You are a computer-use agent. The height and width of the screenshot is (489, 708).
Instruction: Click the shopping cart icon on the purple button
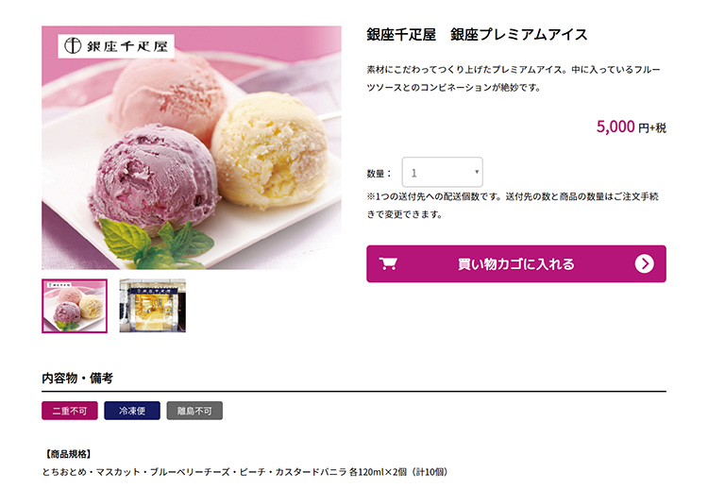(388, 263)
